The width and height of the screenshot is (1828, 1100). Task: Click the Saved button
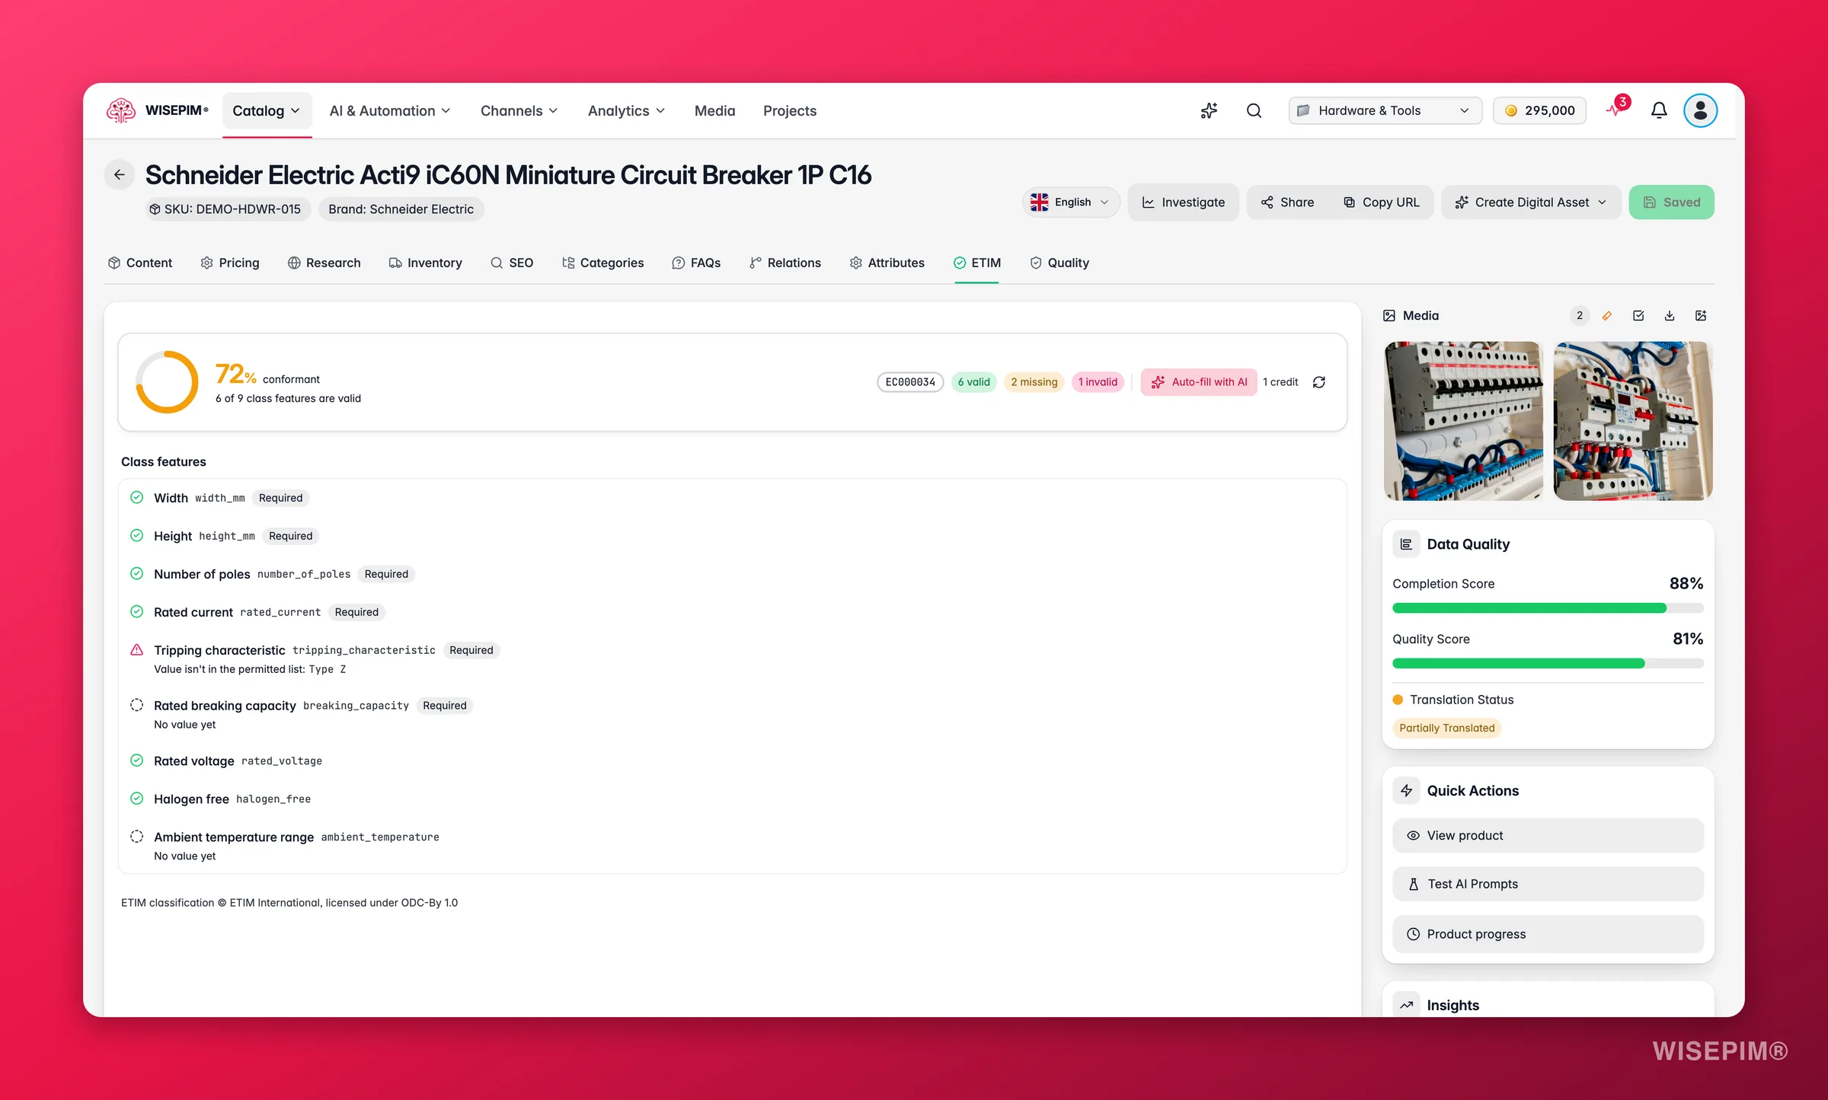coord(1672,202)
